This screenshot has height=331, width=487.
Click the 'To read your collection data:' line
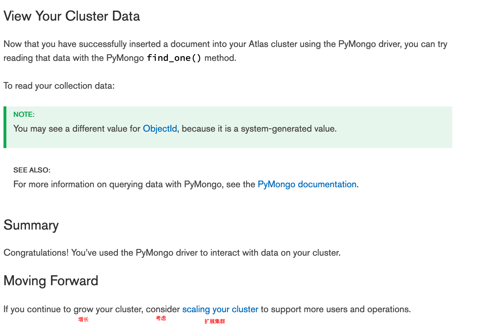[x=59, y=86]
